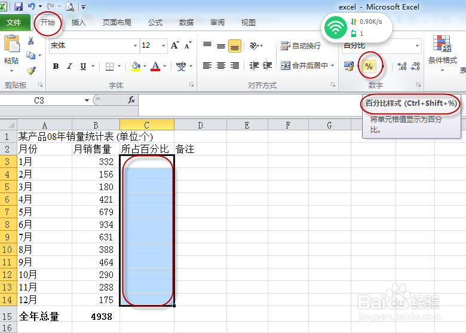Image resolution: width=466 pixels, height=333 pixels.
Task: Apply the yellow fill color bucket
Action: pos(136,66)
